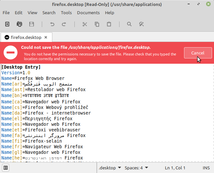
Task: Maximize the editor window
Action: tap(199, 4)
